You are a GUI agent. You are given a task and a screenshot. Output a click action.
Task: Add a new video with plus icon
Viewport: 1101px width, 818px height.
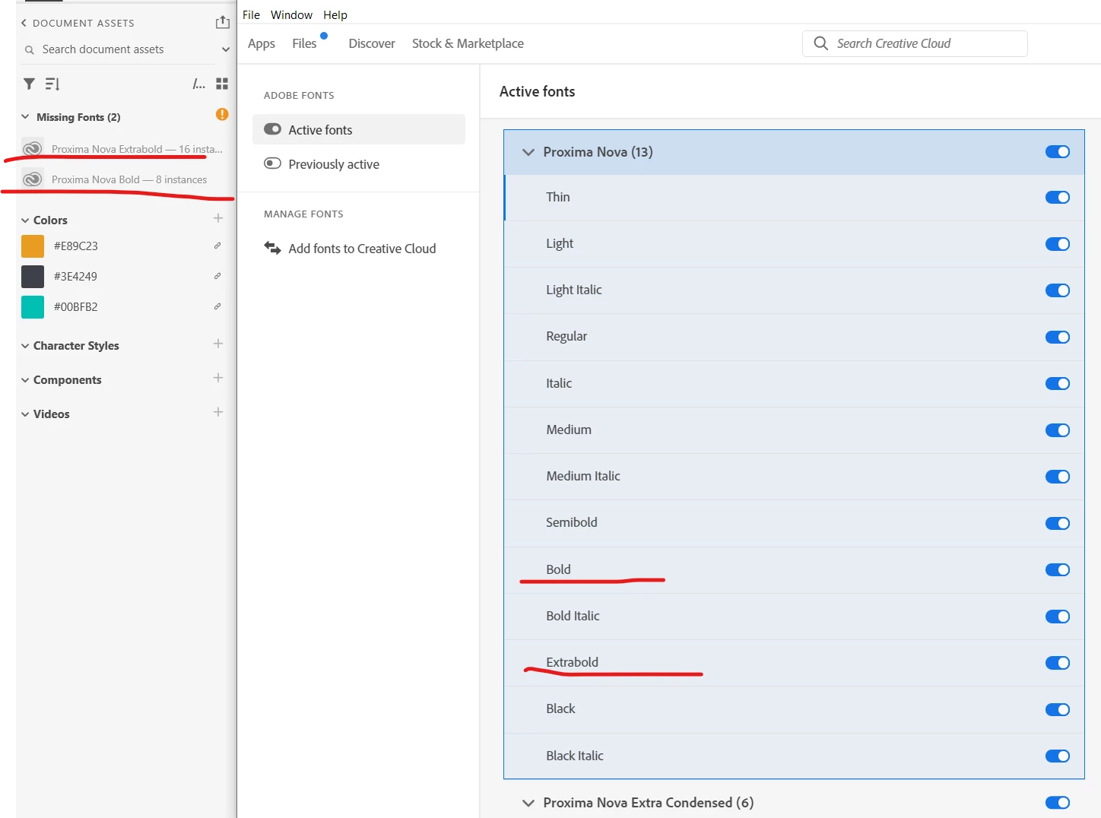(218, 412)
